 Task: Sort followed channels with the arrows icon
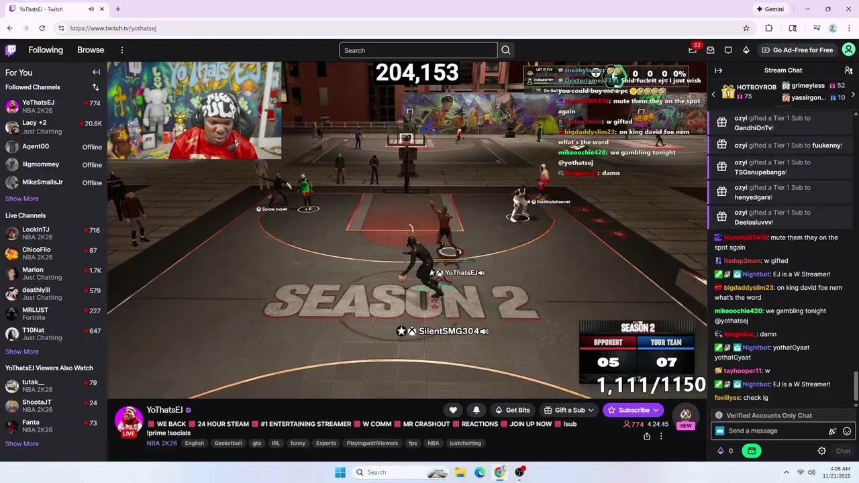pos(95,87)
